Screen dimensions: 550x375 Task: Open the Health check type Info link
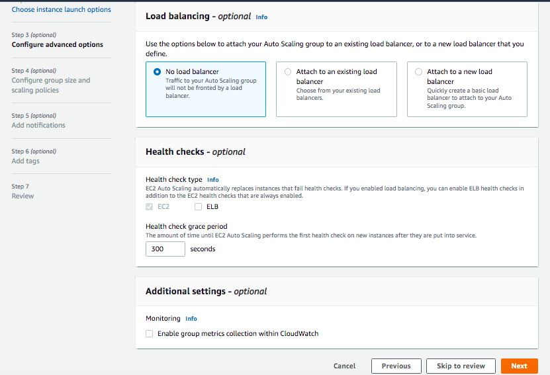pos(212,180)
